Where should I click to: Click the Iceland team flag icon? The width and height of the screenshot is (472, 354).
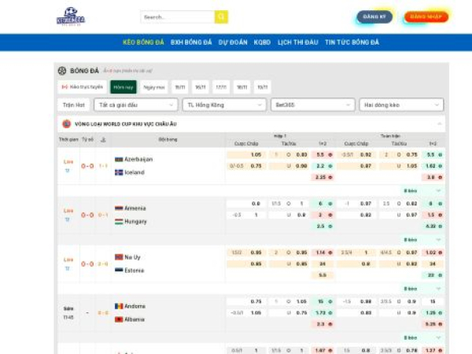point(119,171)
